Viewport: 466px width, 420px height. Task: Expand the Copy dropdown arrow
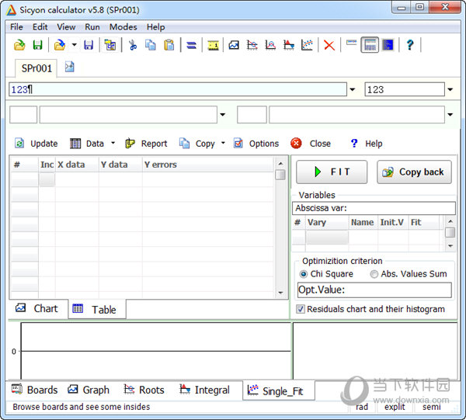pos(223,143)
